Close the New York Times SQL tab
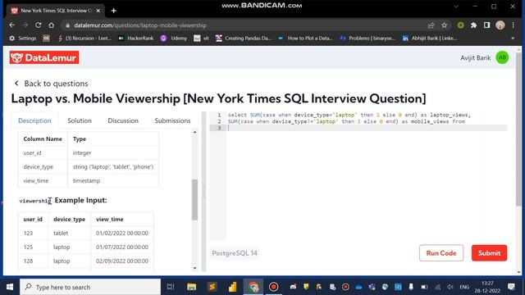Viewport: 525px width, 295px height. pos(98,11)
